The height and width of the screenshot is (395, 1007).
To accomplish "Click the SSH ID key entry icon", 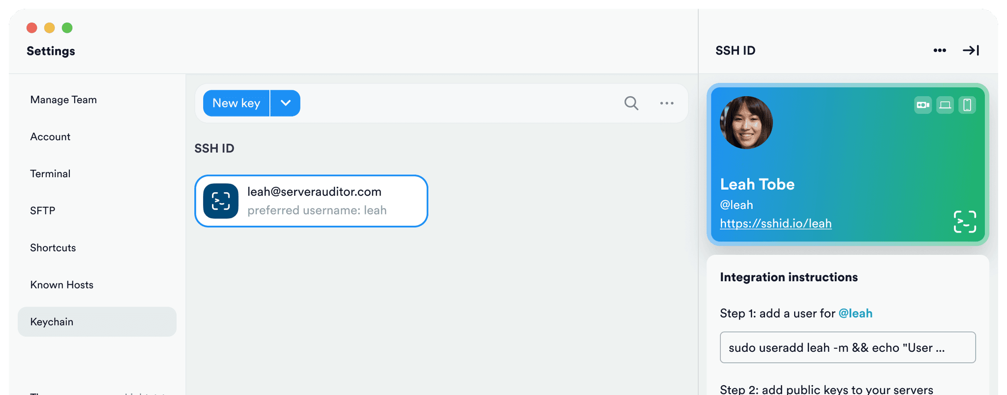I will (221, 201).
